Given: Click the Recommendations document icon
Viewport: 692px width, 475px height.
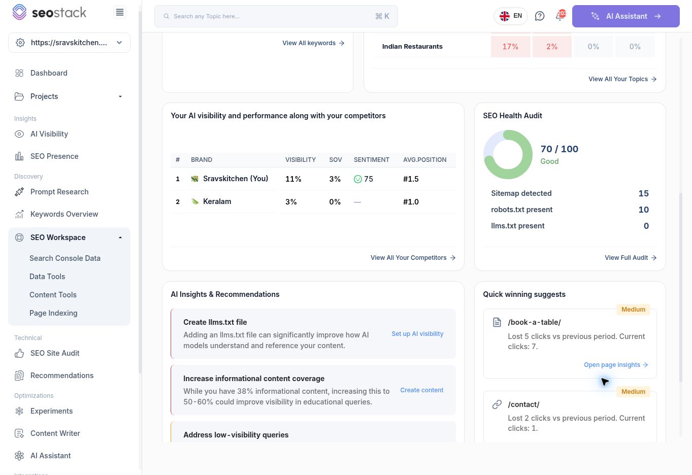Looking at the screenshot, I should click(x=19, y=376).
